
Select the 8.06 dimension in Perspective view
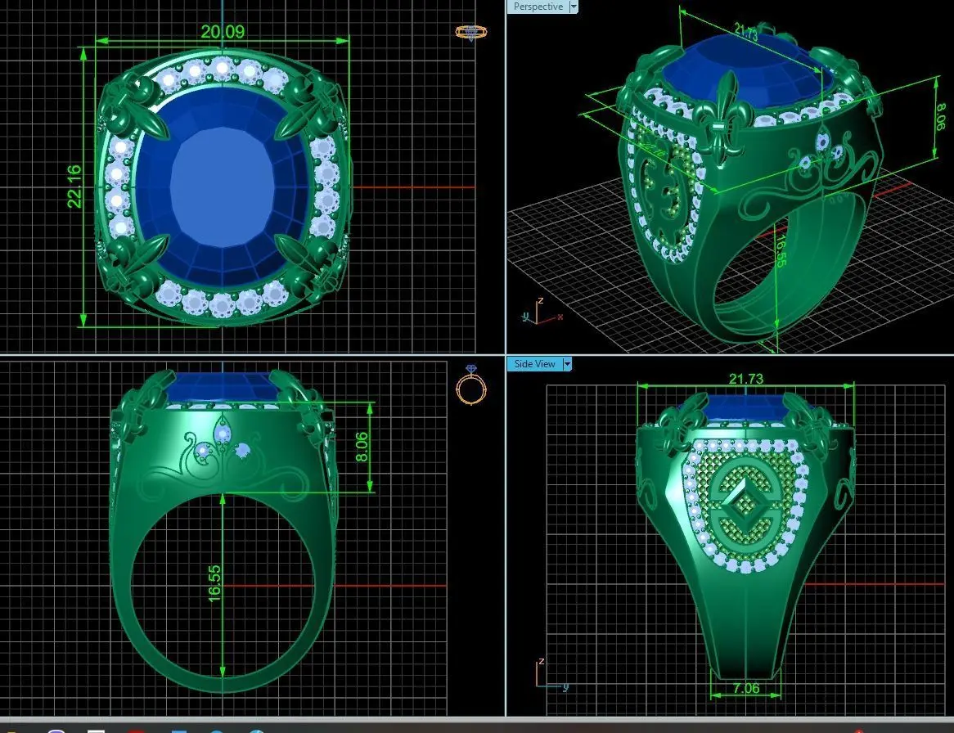(x=941, y=117)
